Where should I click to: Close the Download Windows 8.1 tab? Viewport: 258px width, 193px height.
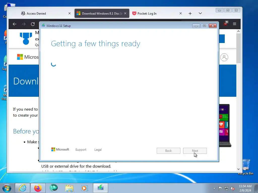[125, 14]
